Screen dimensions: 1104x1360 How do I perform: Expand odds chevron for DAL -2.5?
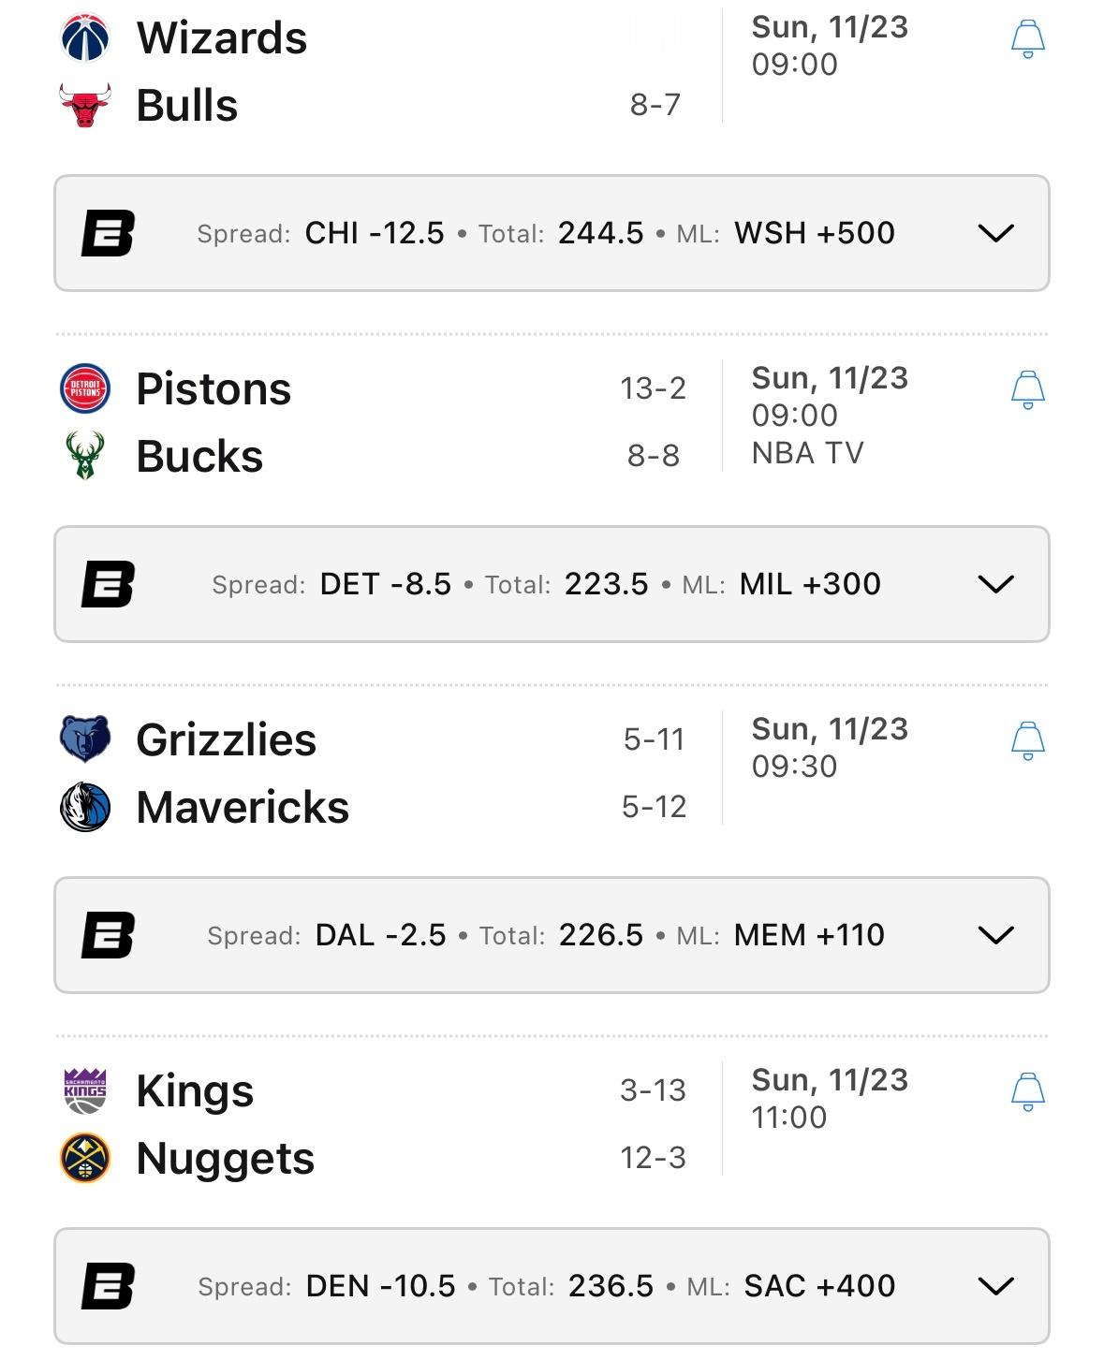click(x=995, y=935)
